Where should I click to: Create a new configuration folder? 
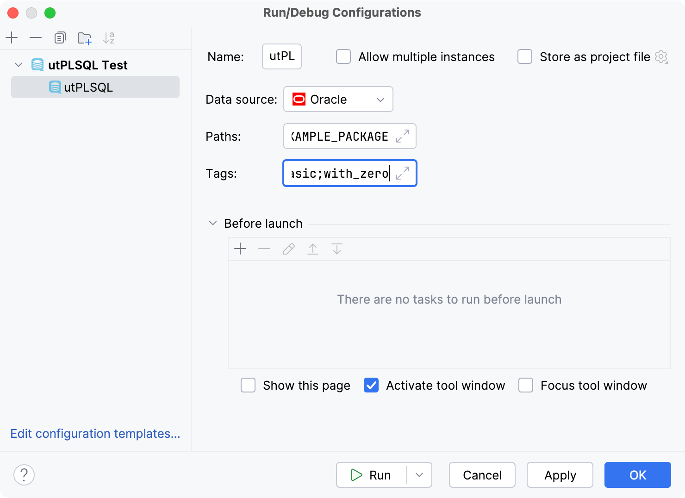point(84,37)
